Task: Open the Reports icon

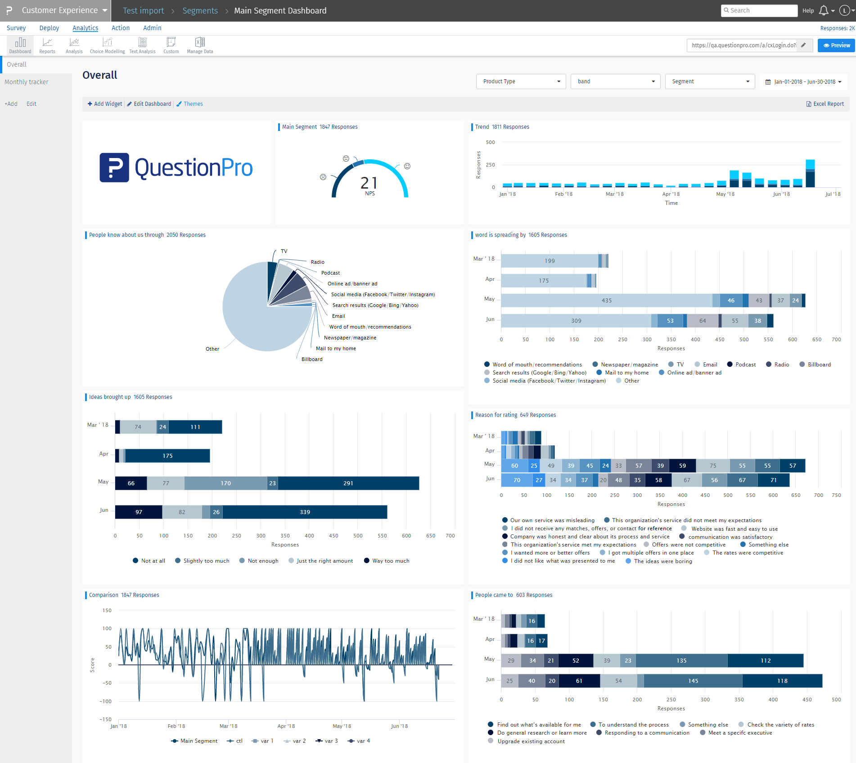Action: click(47, 45)
